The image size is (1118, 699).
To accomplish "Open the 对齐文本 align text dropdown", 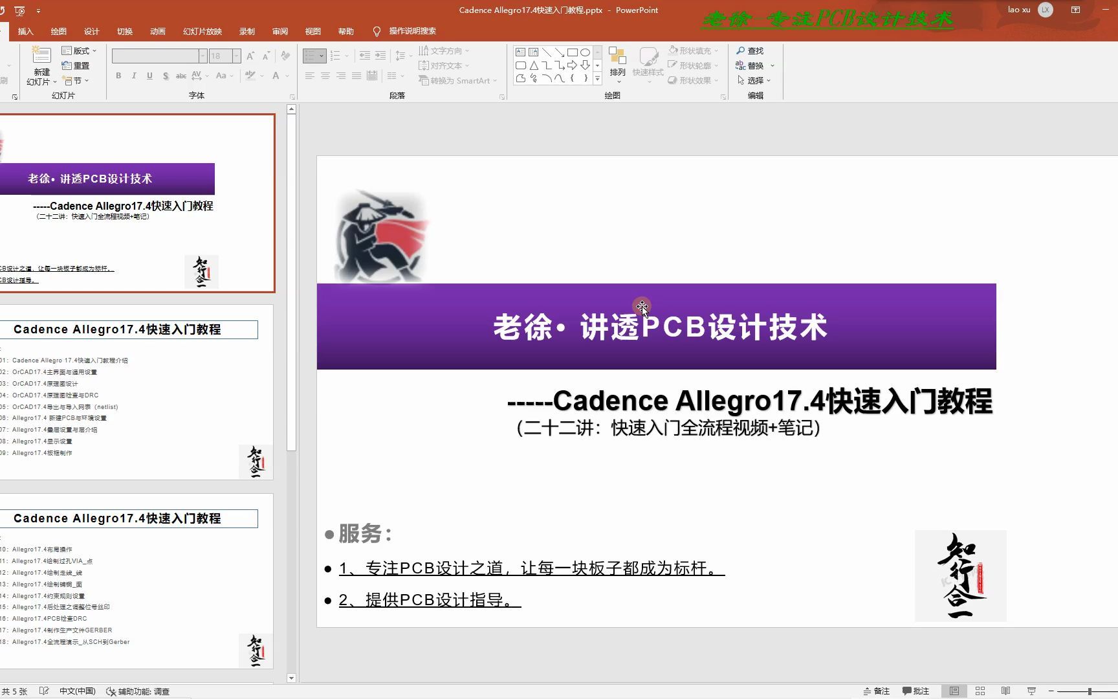I will pyautogui.click(x=444, y=65).
